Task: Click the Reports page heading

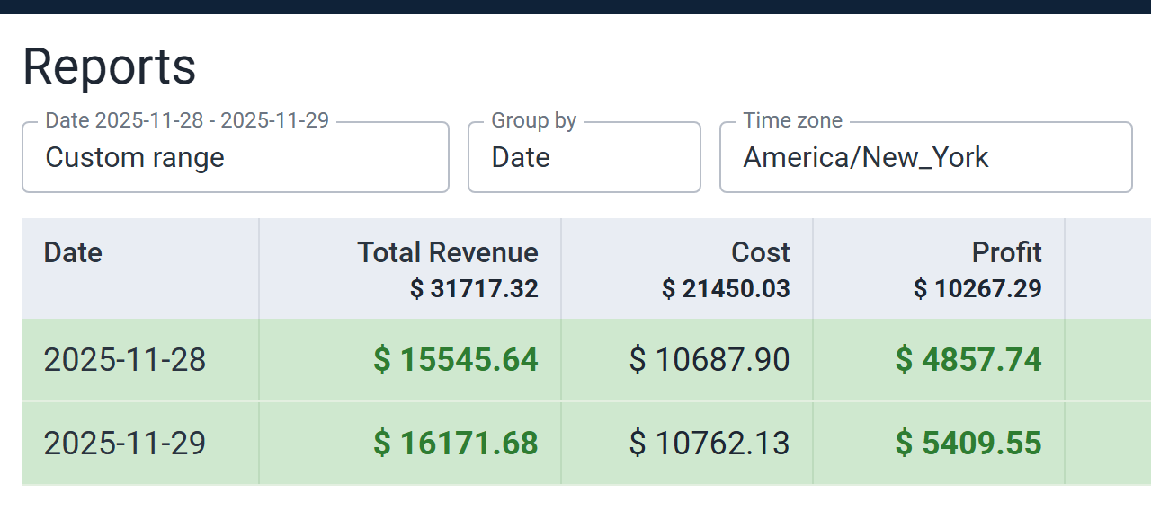Action: pos(109,66)
